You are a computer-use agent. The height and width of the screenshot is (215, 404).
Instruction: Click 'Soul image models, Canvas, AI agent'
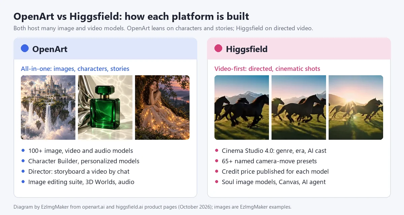(x=274, y=182)
